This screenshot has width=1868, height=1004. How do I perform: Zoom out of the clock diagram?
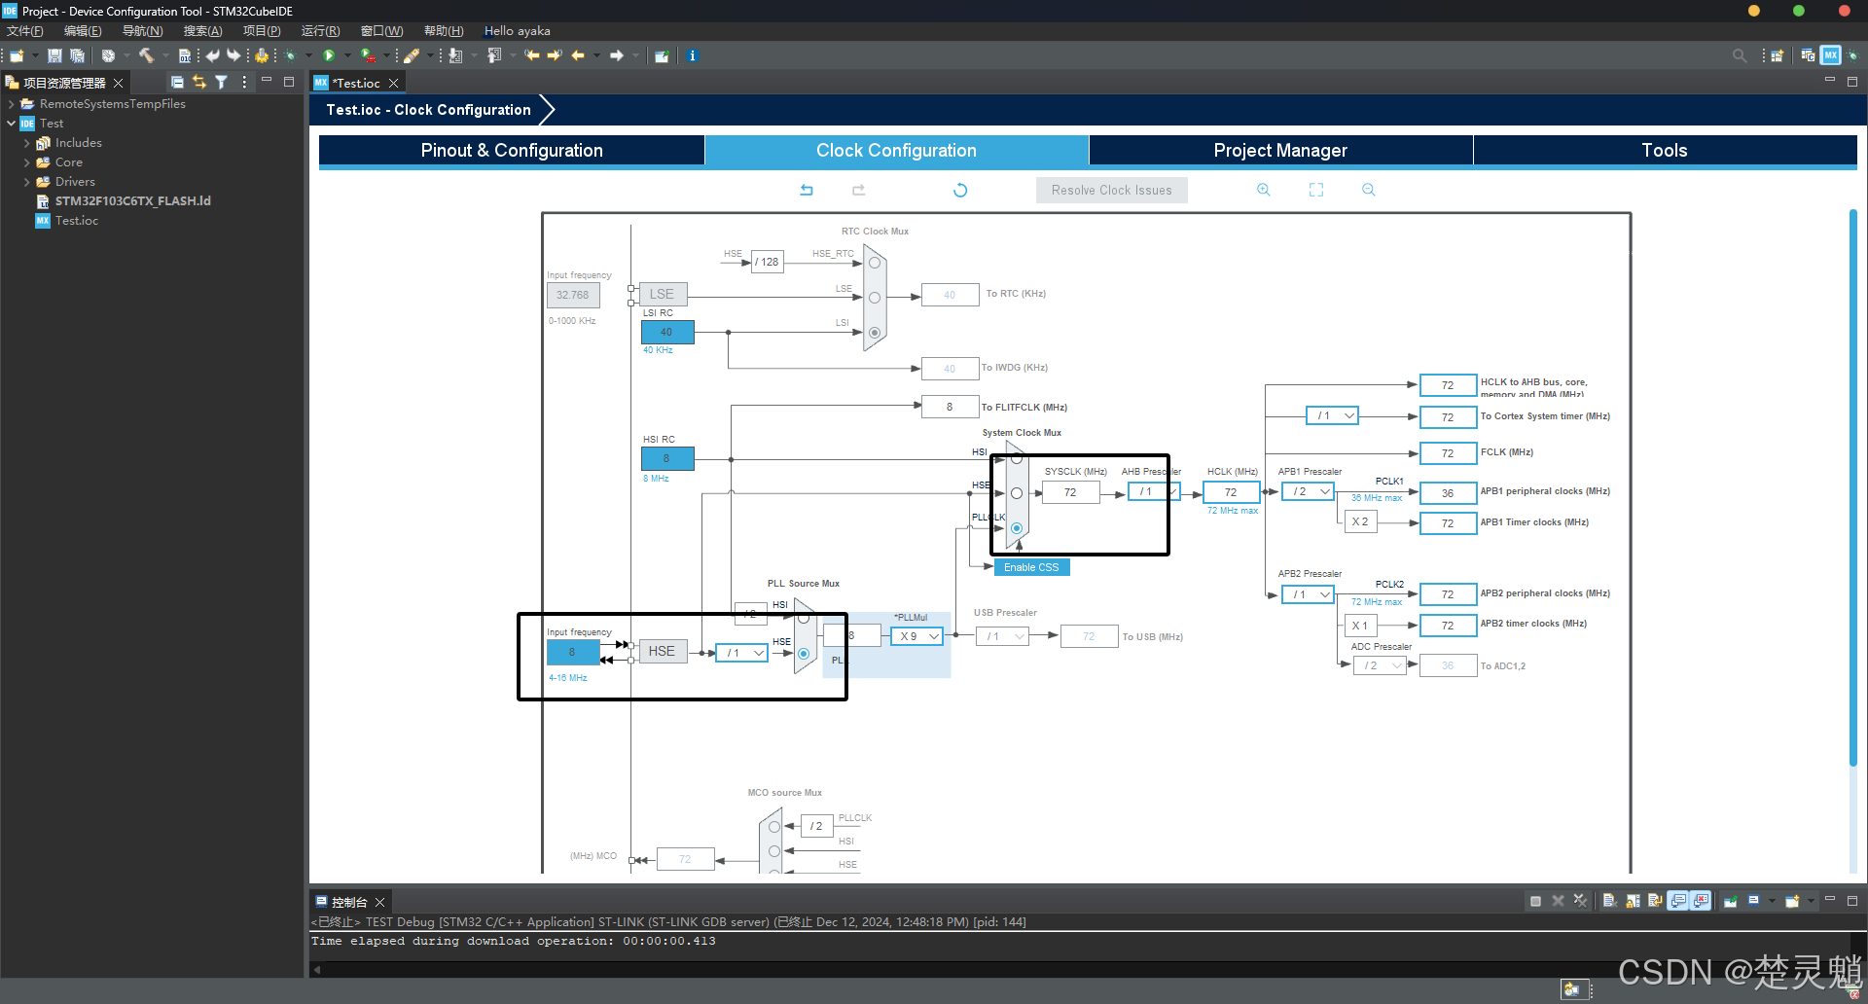[1369, 190]
